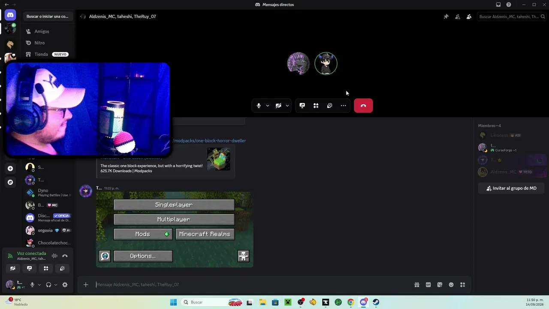Click Invitar al grupo de MD

[511, 188]
